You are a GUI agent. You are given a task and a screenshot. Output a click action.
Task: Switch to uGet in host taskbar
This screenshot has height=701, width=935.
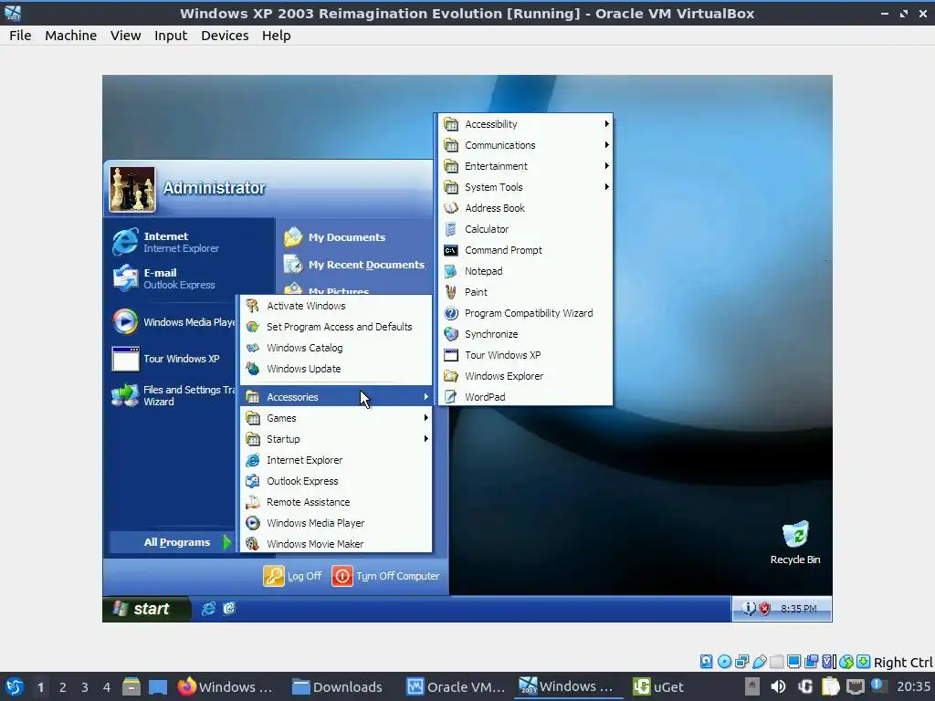[658, 687]
